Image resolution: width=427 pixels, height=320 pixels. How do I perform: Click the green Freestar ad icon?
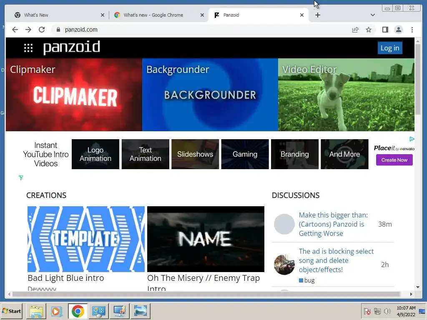click(x=21, y=177)
